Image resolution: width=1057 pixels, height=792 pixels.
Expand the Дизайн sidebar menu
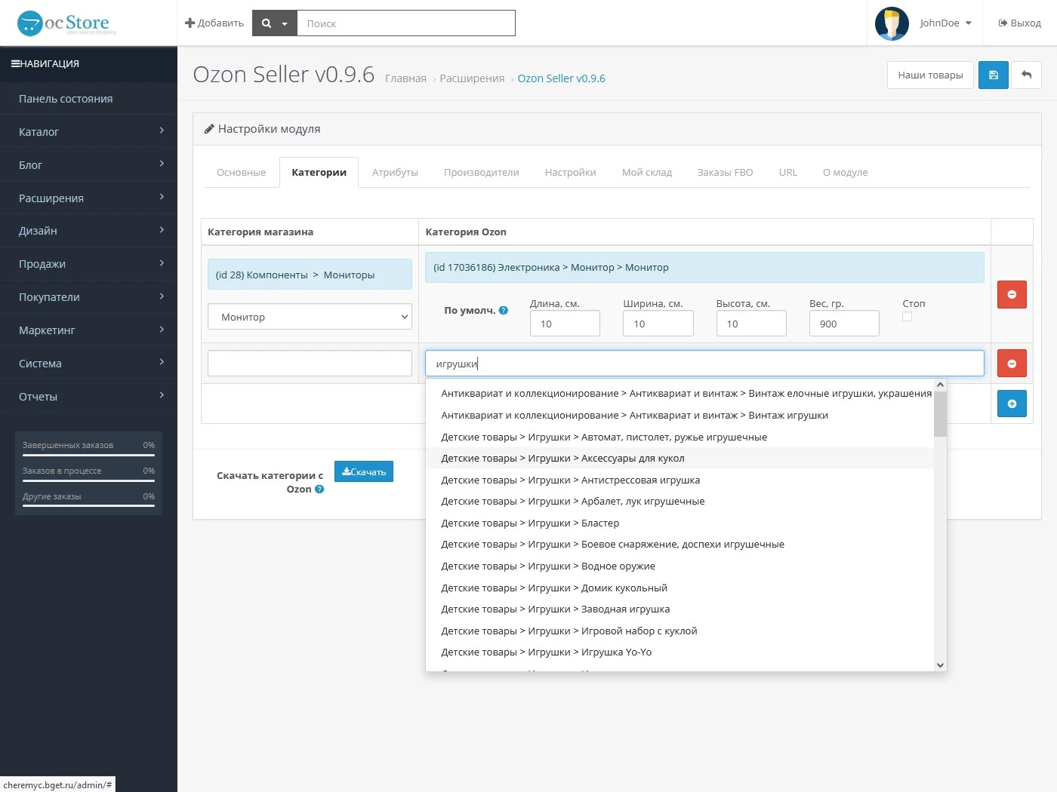[x=88, y=231]
